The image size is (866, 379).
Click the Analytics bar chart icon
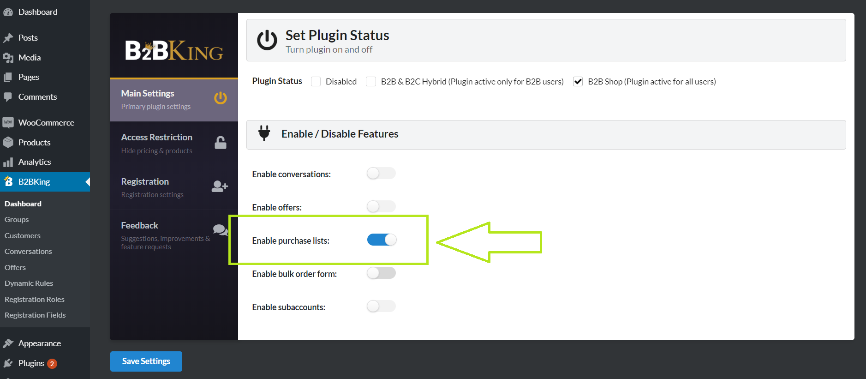8,162
